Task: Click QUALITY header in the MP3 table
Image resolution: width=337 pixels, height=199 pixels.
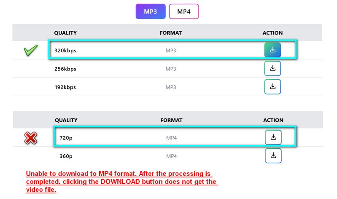Action: [66, 33]
